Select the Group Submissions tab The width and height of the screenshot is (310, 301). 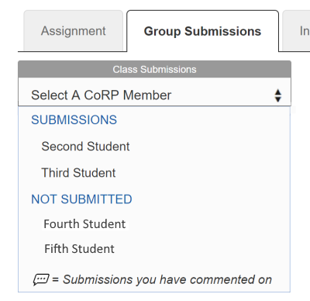(x=202, y=31)
